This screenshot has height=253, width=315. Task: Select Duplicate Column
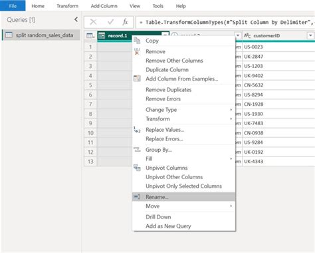point(183,70)
